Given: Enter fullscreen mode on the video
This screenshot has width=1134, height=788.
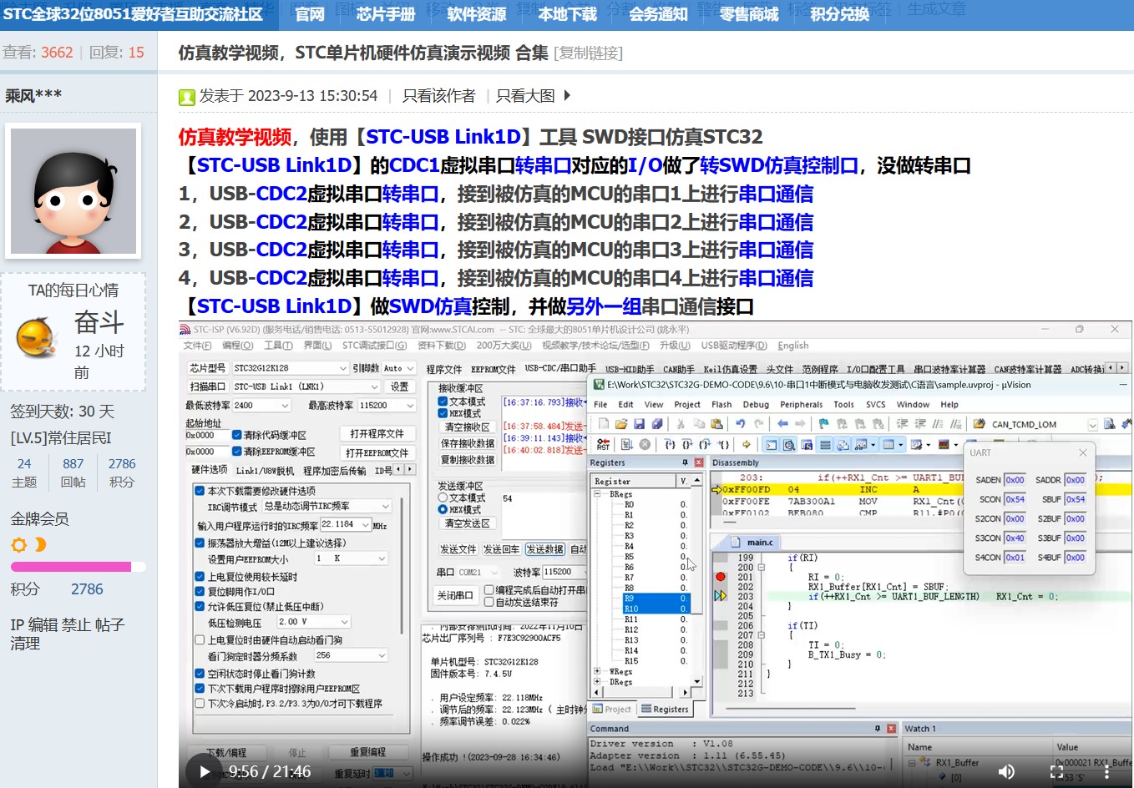Looking at the screenshot, I should (x=1057, y=772).
